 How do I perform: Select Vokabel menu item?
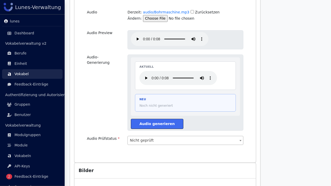click(x=32, y=74)
